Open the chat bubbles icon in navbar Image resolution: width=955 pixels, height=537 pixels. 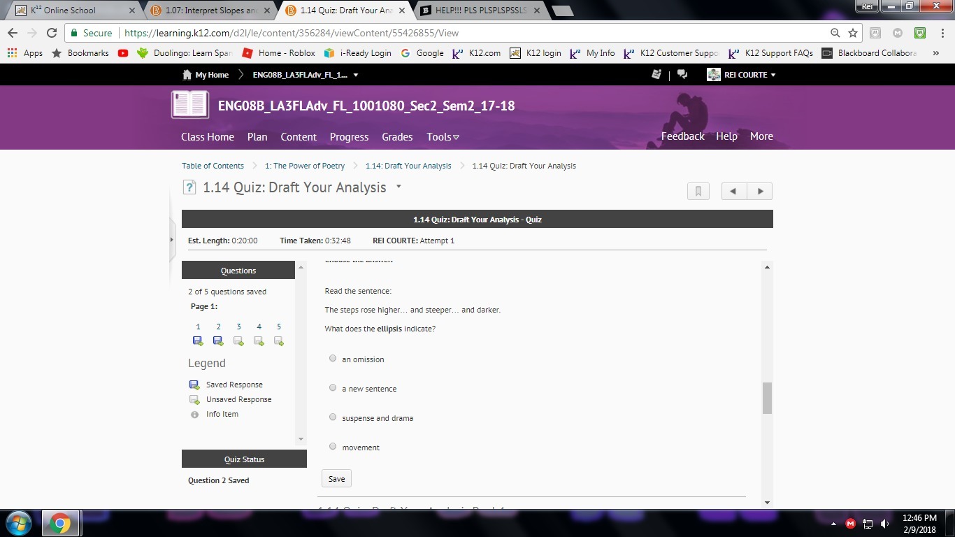[x=682, y=75]
